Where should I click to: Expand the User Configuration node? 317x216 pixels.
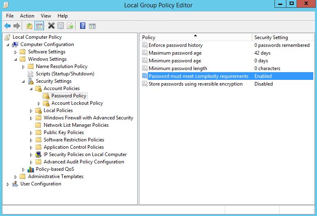[x=8, y=184]
